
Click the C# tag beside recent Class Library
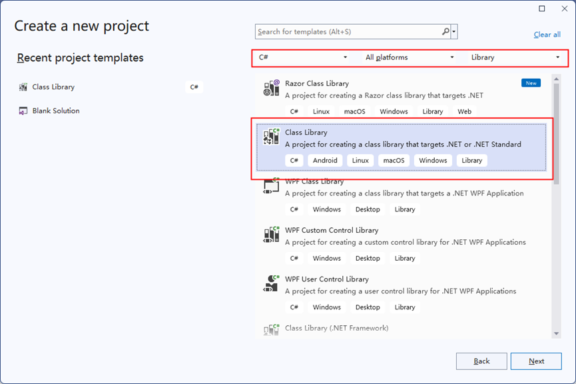point(194,87)
